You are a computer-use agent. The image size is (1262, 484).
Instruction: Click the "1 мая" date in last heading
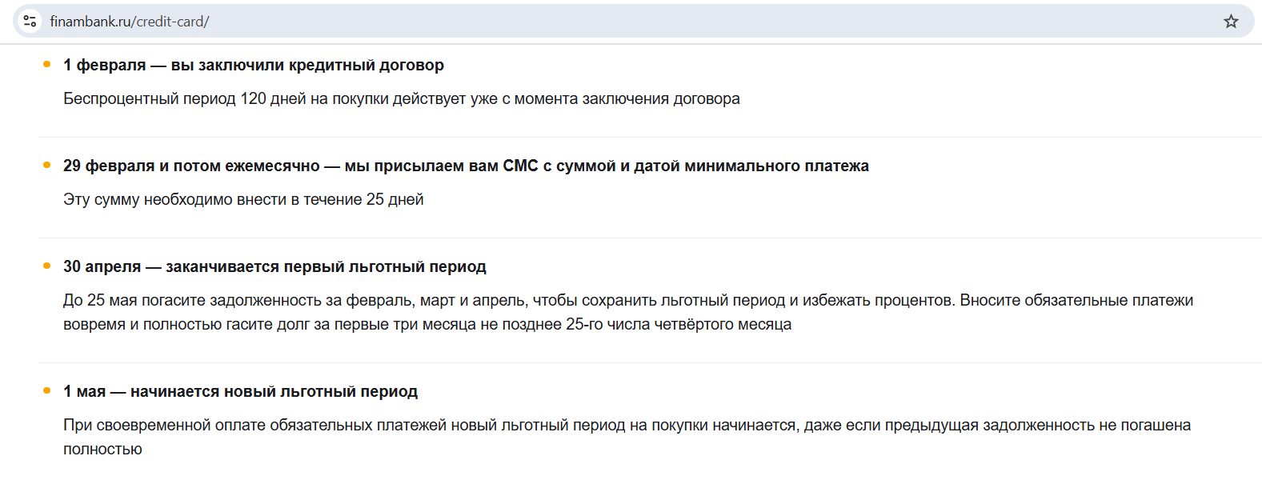84,391
